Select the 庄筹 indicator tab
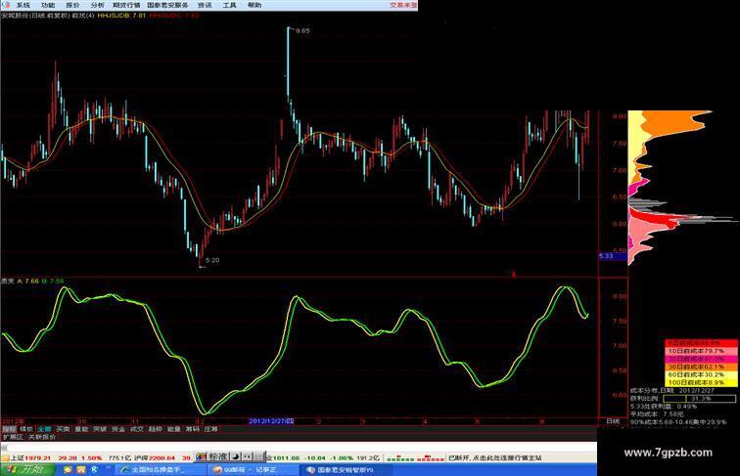 click(211, 429)
